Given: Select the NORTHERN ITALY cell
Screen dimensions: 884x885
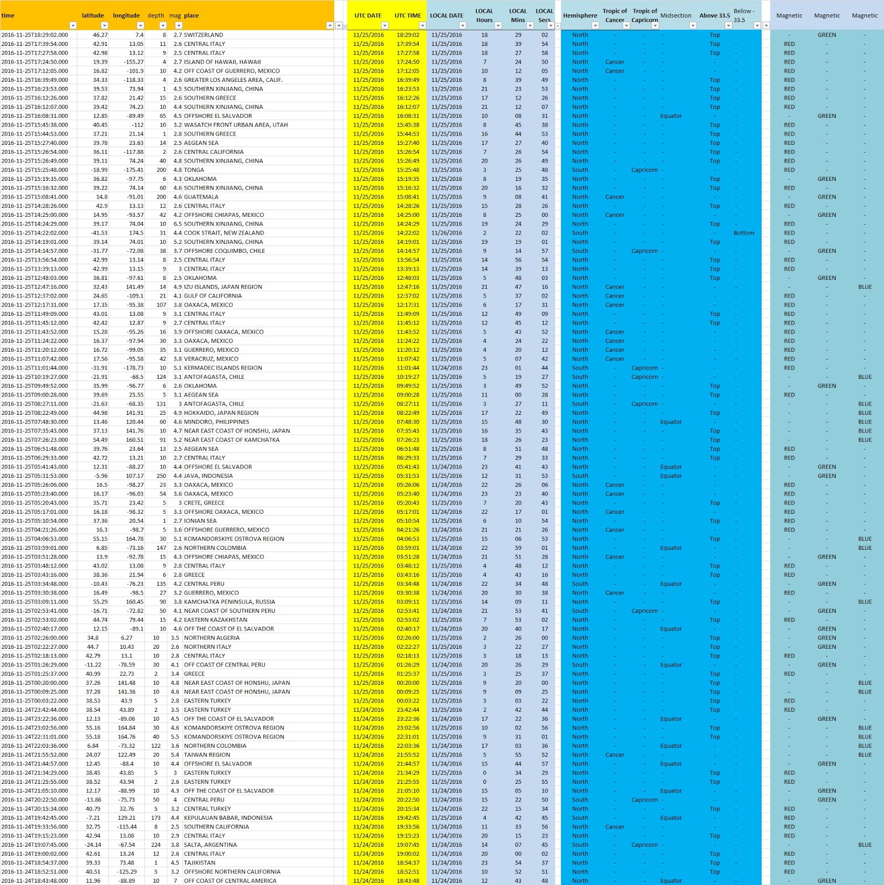Looking at the screenshot, I should (258, 647).
